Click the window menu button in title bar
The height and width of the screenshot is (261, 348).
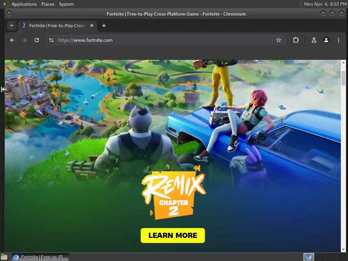[9, 14]
